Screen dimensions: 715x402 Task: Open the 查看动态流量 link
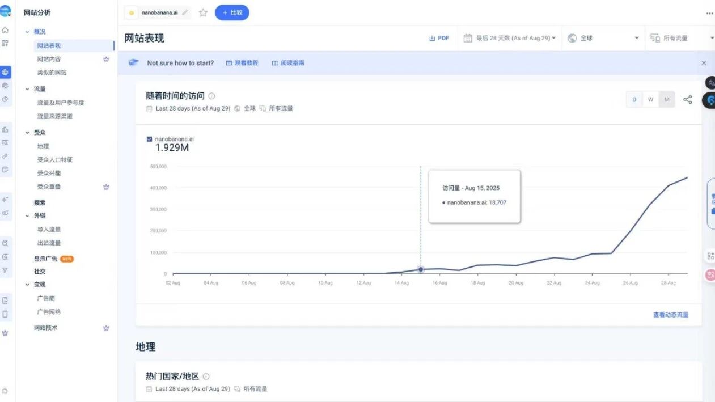[671, 315]
